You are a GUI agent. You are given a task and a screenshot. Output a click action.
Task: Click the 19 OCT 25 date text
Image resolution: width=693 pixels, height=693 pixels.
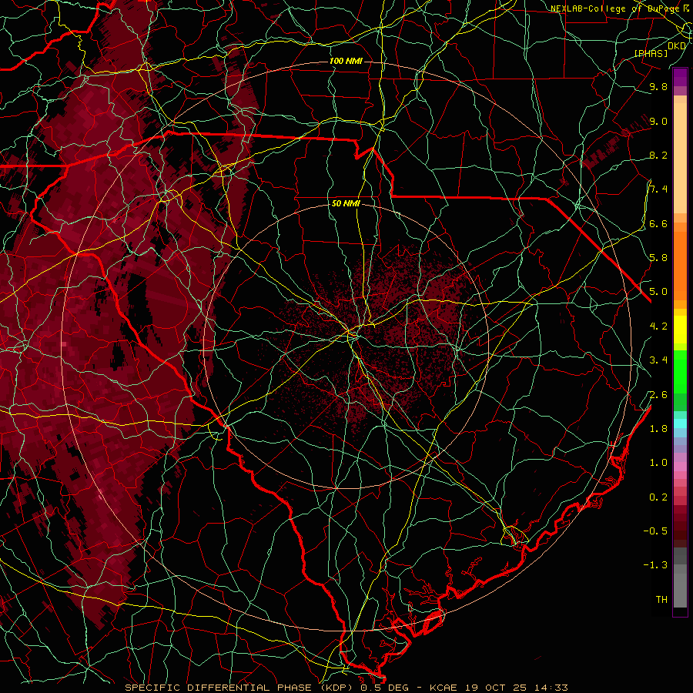(497, 688)
